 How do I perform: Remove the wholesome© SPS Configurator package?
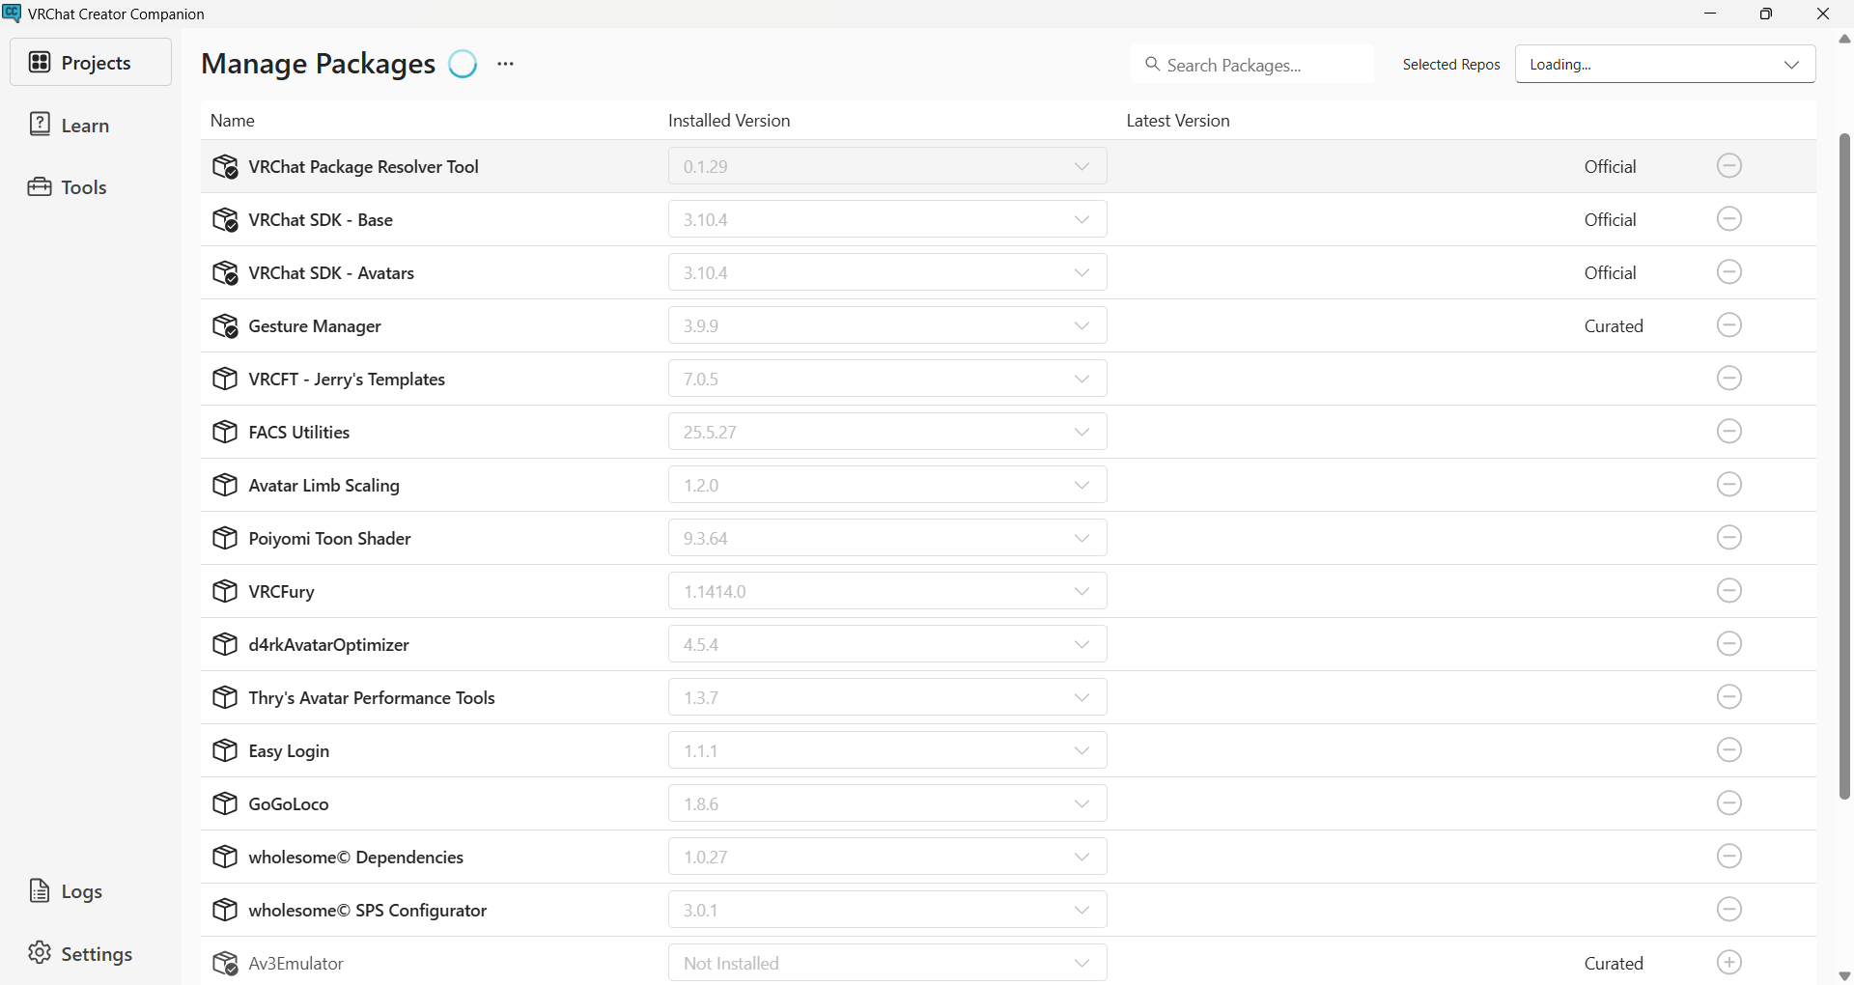coord(1729,910)
